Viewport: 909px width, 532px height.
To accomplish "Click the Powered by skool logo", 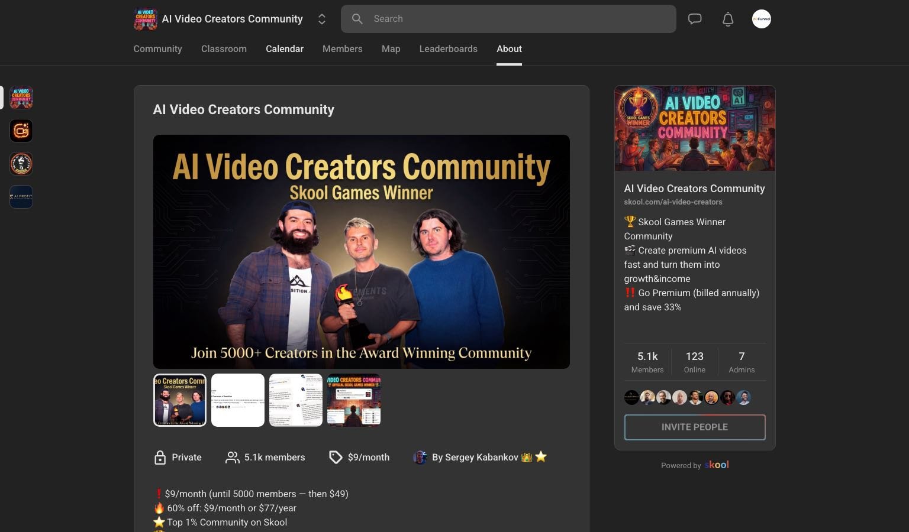I will 717,465.
